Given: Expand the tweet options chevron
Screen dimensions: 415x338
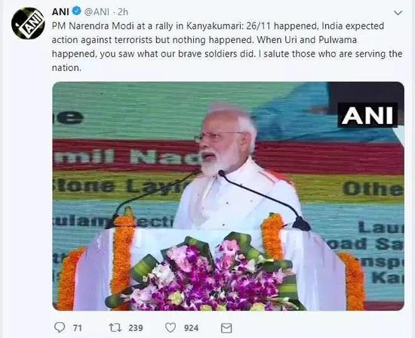Looking at the screenshot, I should 398,13.
